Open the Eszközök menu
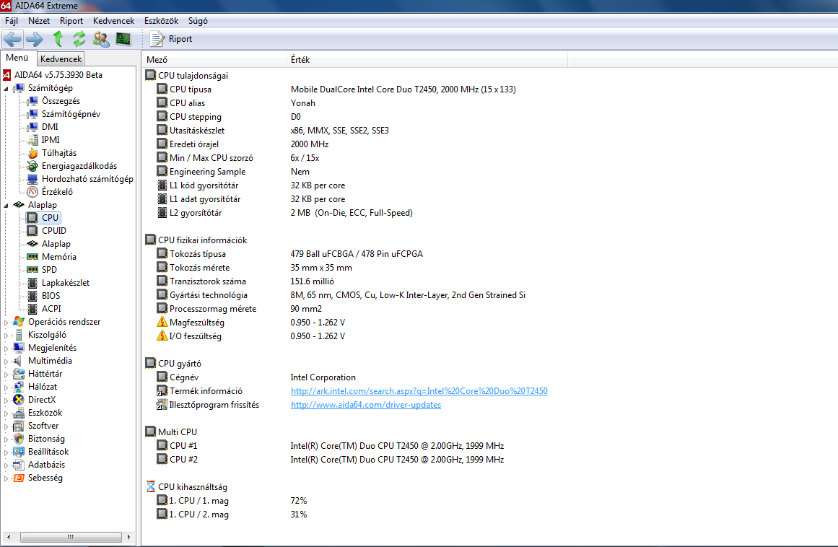 (161, 21)
